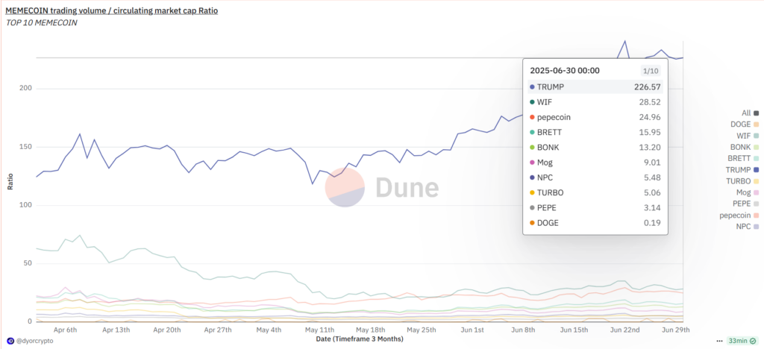Click the May 25th axis label
The image size is (764, 349).
[422, 330]
